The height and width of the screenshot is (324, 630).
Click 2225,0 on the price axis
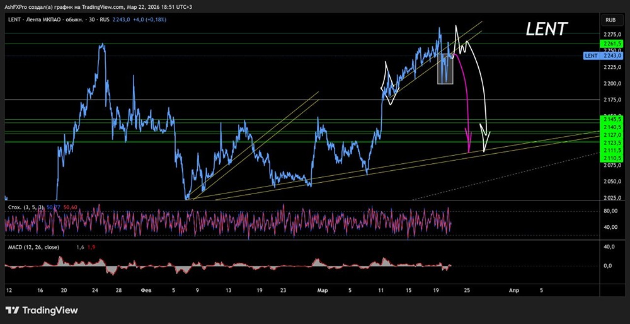point(612,67)
